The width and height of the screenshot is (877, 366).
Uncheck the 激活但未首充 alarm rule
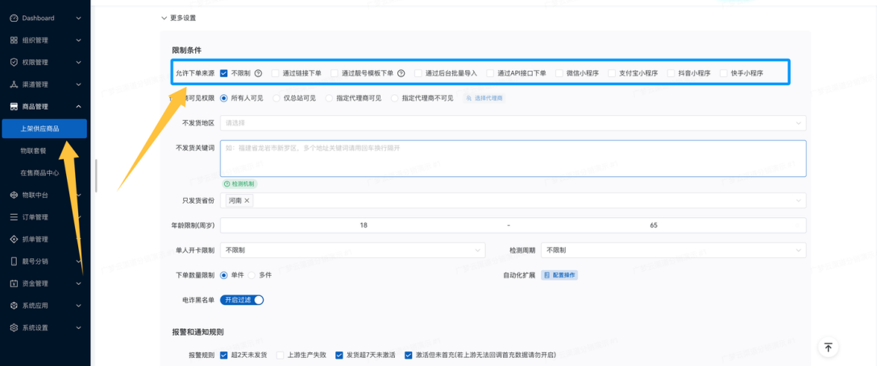(409, 355)
